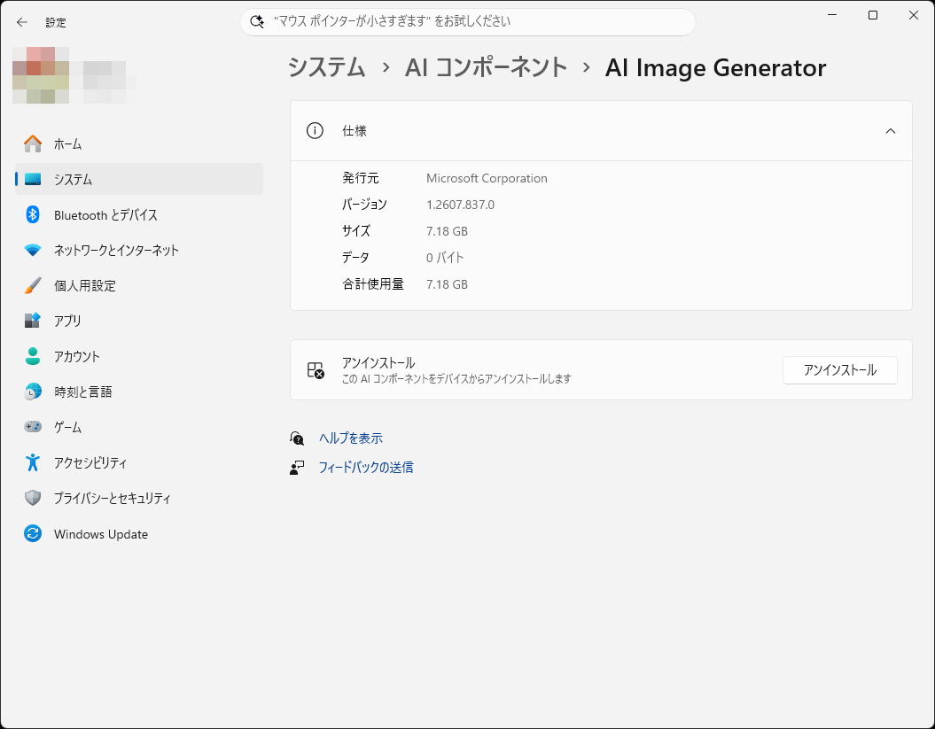Click the privacy shield icon
This screenshot has height=729, width=935.
(33, 498)
